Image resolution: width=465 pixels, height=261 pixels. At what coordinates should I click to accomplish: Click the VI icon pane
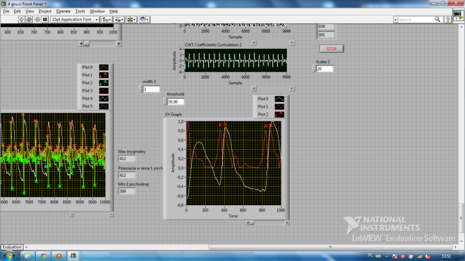click(458, 15)
